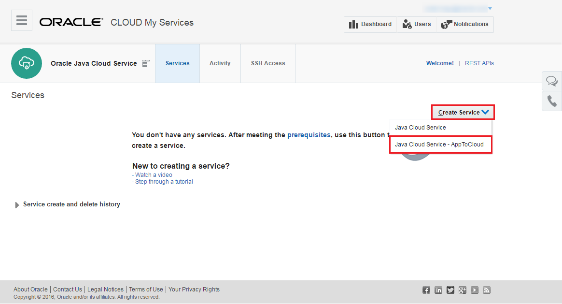The width and height of the screenshot is (562, 304).
Task: Open Contact Us footer link
Action: [x=68, y=290]
